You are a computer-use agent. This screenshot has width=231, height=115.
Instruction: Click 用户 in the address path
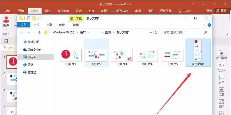coord(83,32)
